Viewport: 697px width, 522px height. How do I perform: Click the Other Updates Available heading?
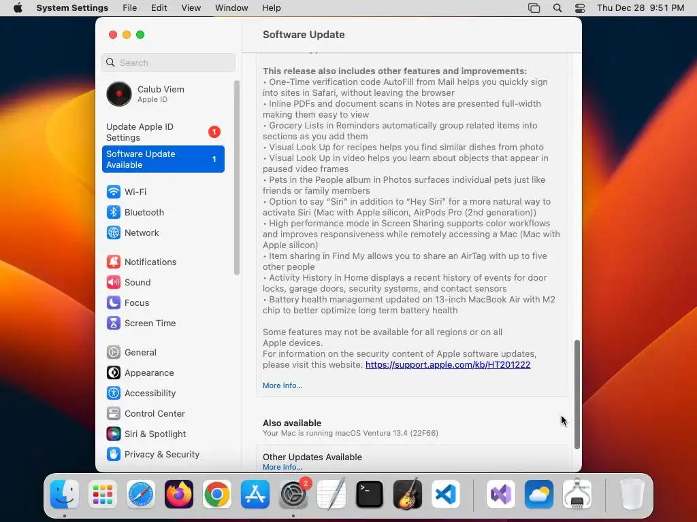click(312, 457)
